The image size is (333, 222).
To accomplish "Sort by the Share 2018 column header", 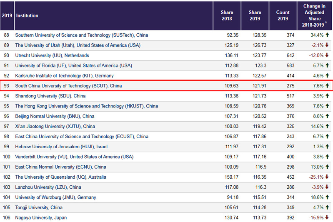I will [x=227, y=16].
